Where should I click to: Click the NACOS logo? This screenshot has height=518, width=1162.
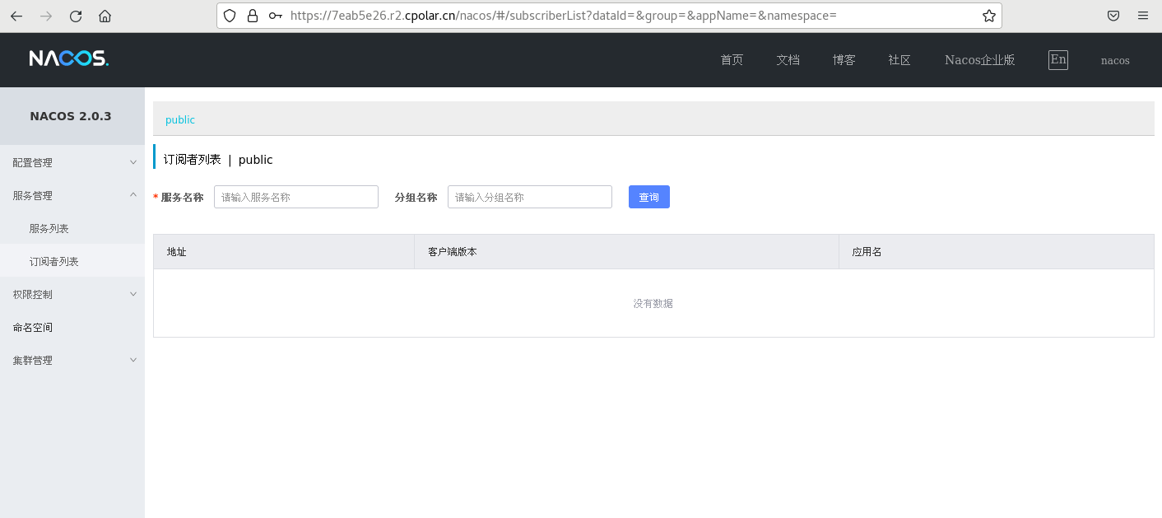click(x=69, y=58)
